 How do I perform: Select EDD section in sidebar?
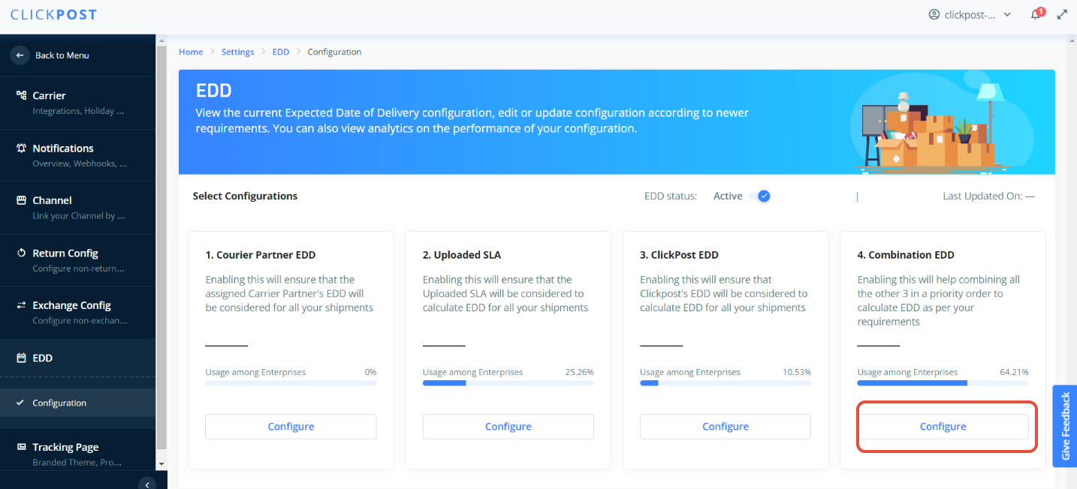[x=78, y=358]
